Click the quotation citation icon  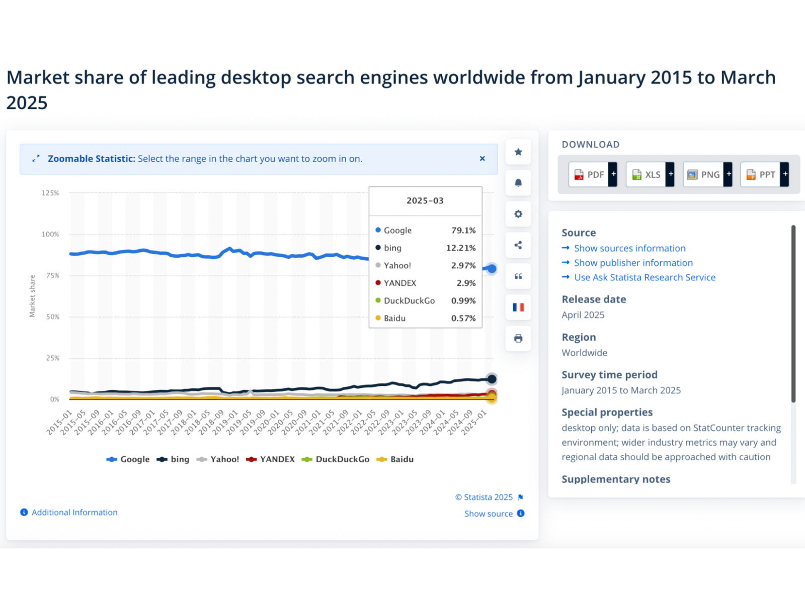[518, 276]
